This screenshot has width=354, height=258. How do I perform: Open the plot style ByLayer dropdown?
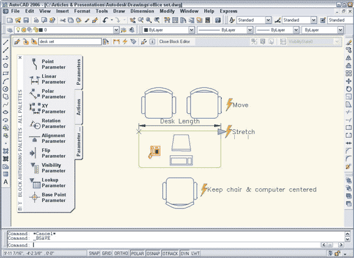[x=340, y=30]
